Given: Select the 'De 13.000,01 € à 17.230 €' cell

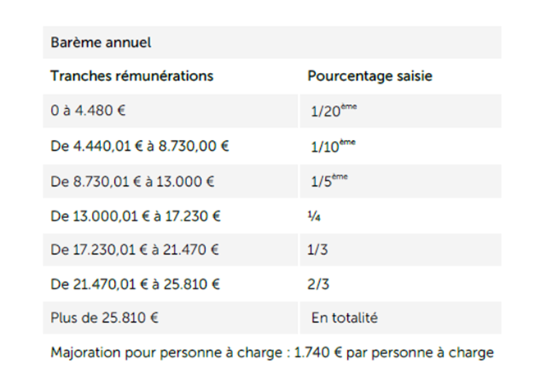Looking at the screenshot, I should pyautogui.click(x=135, y=216).
